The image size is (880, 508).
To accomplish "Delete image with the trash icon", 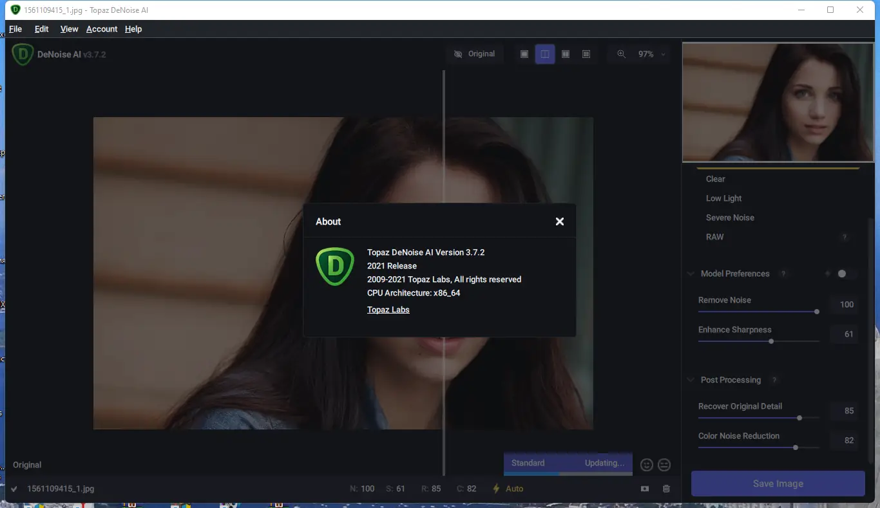I will coord(666,489).
